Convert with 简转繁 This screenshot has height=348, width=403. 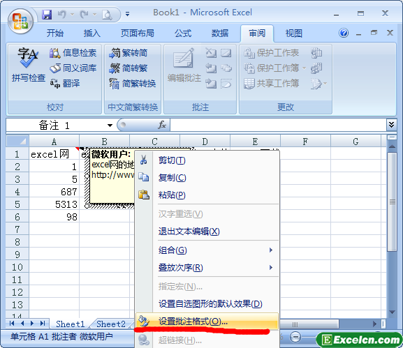click(x=128, y=68)
